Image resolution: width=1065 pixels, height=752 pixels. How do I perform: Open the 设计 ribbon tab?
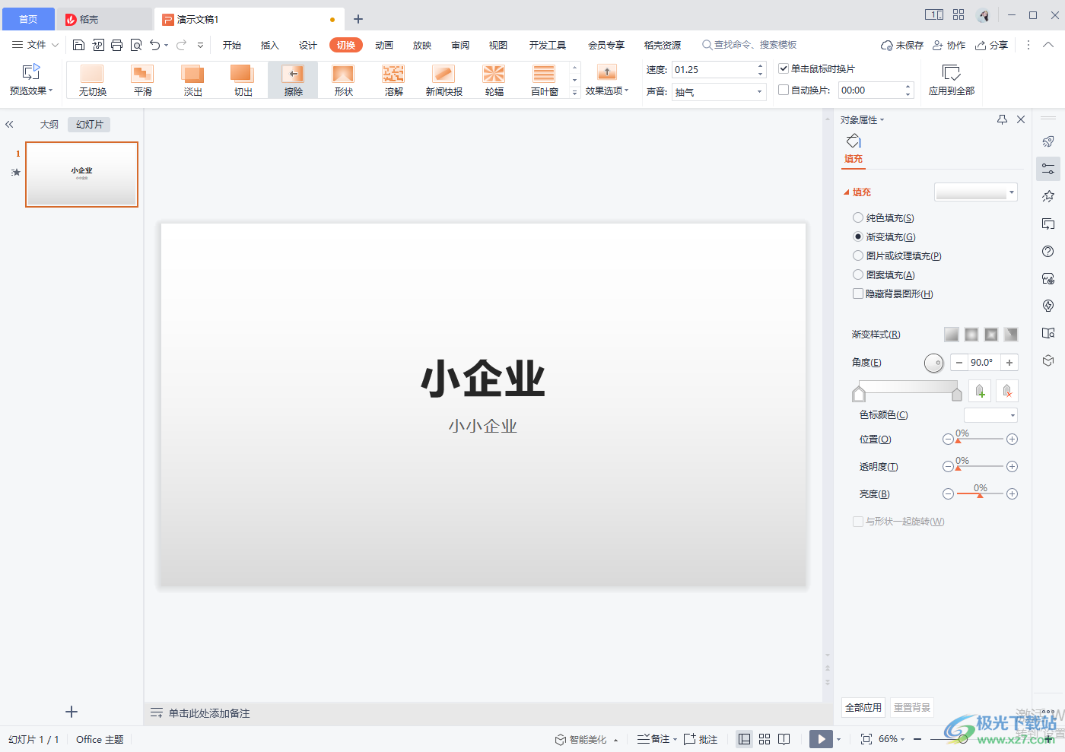[x=308, y=45]
